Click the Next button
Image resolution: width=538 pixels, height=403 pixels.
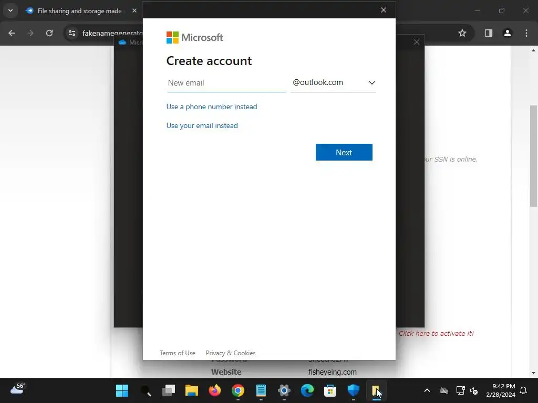(344, 152)
